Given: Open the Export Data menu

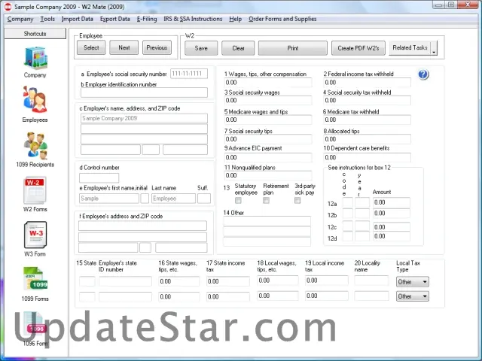Looking at the screenshot, I should pyautogui.click(x=115, y=19).
